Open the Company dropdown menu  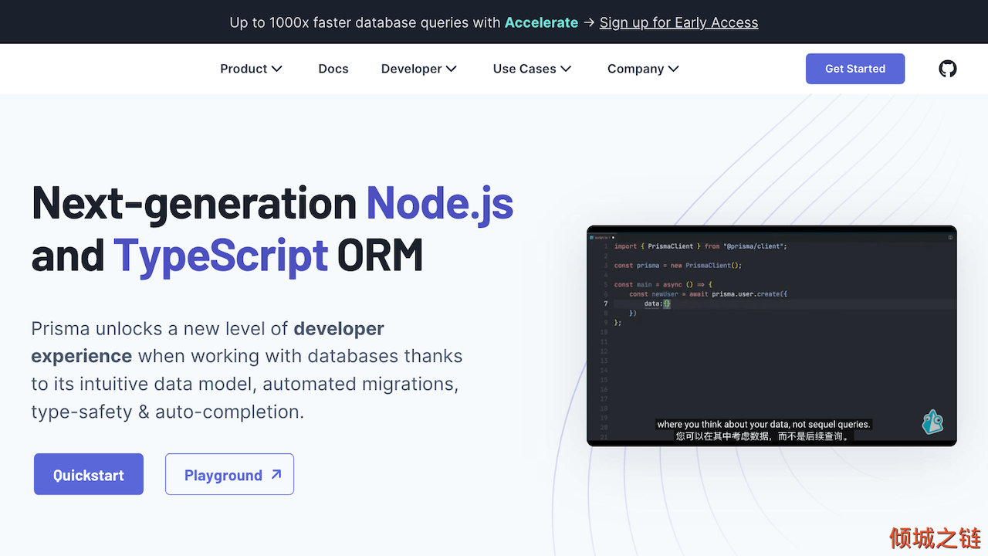(643, 69)
